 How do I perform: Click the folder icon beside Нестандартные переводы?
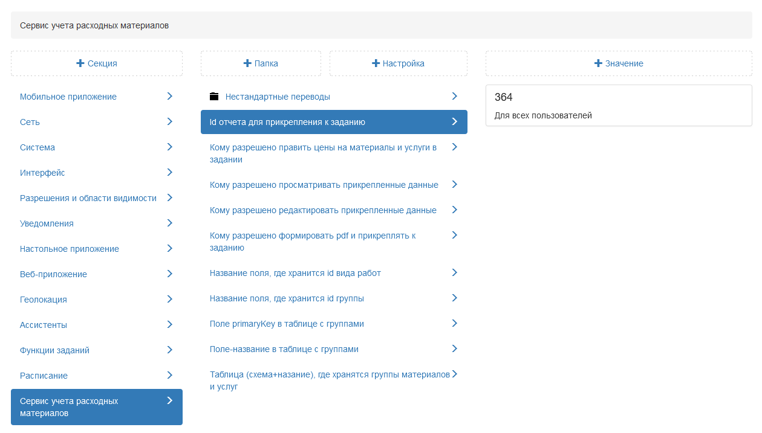coord(213,97)
